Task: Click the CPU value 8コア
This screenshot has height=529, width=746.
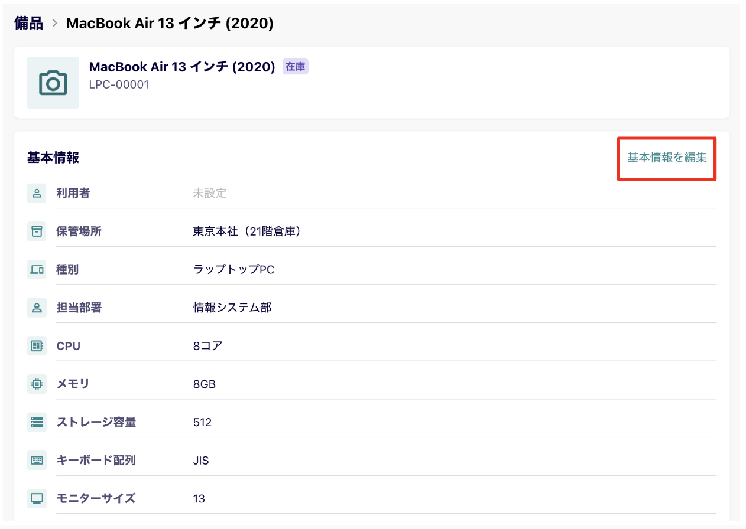Action: tap(207, 346)
